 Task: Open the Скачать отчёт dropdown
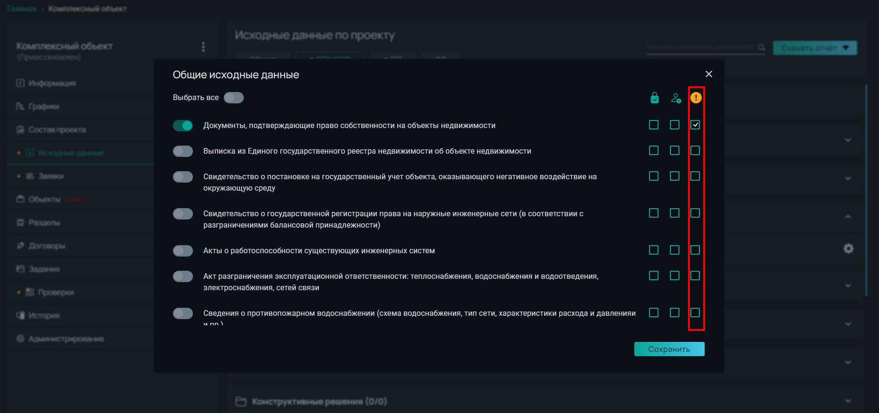click(815, 48)
